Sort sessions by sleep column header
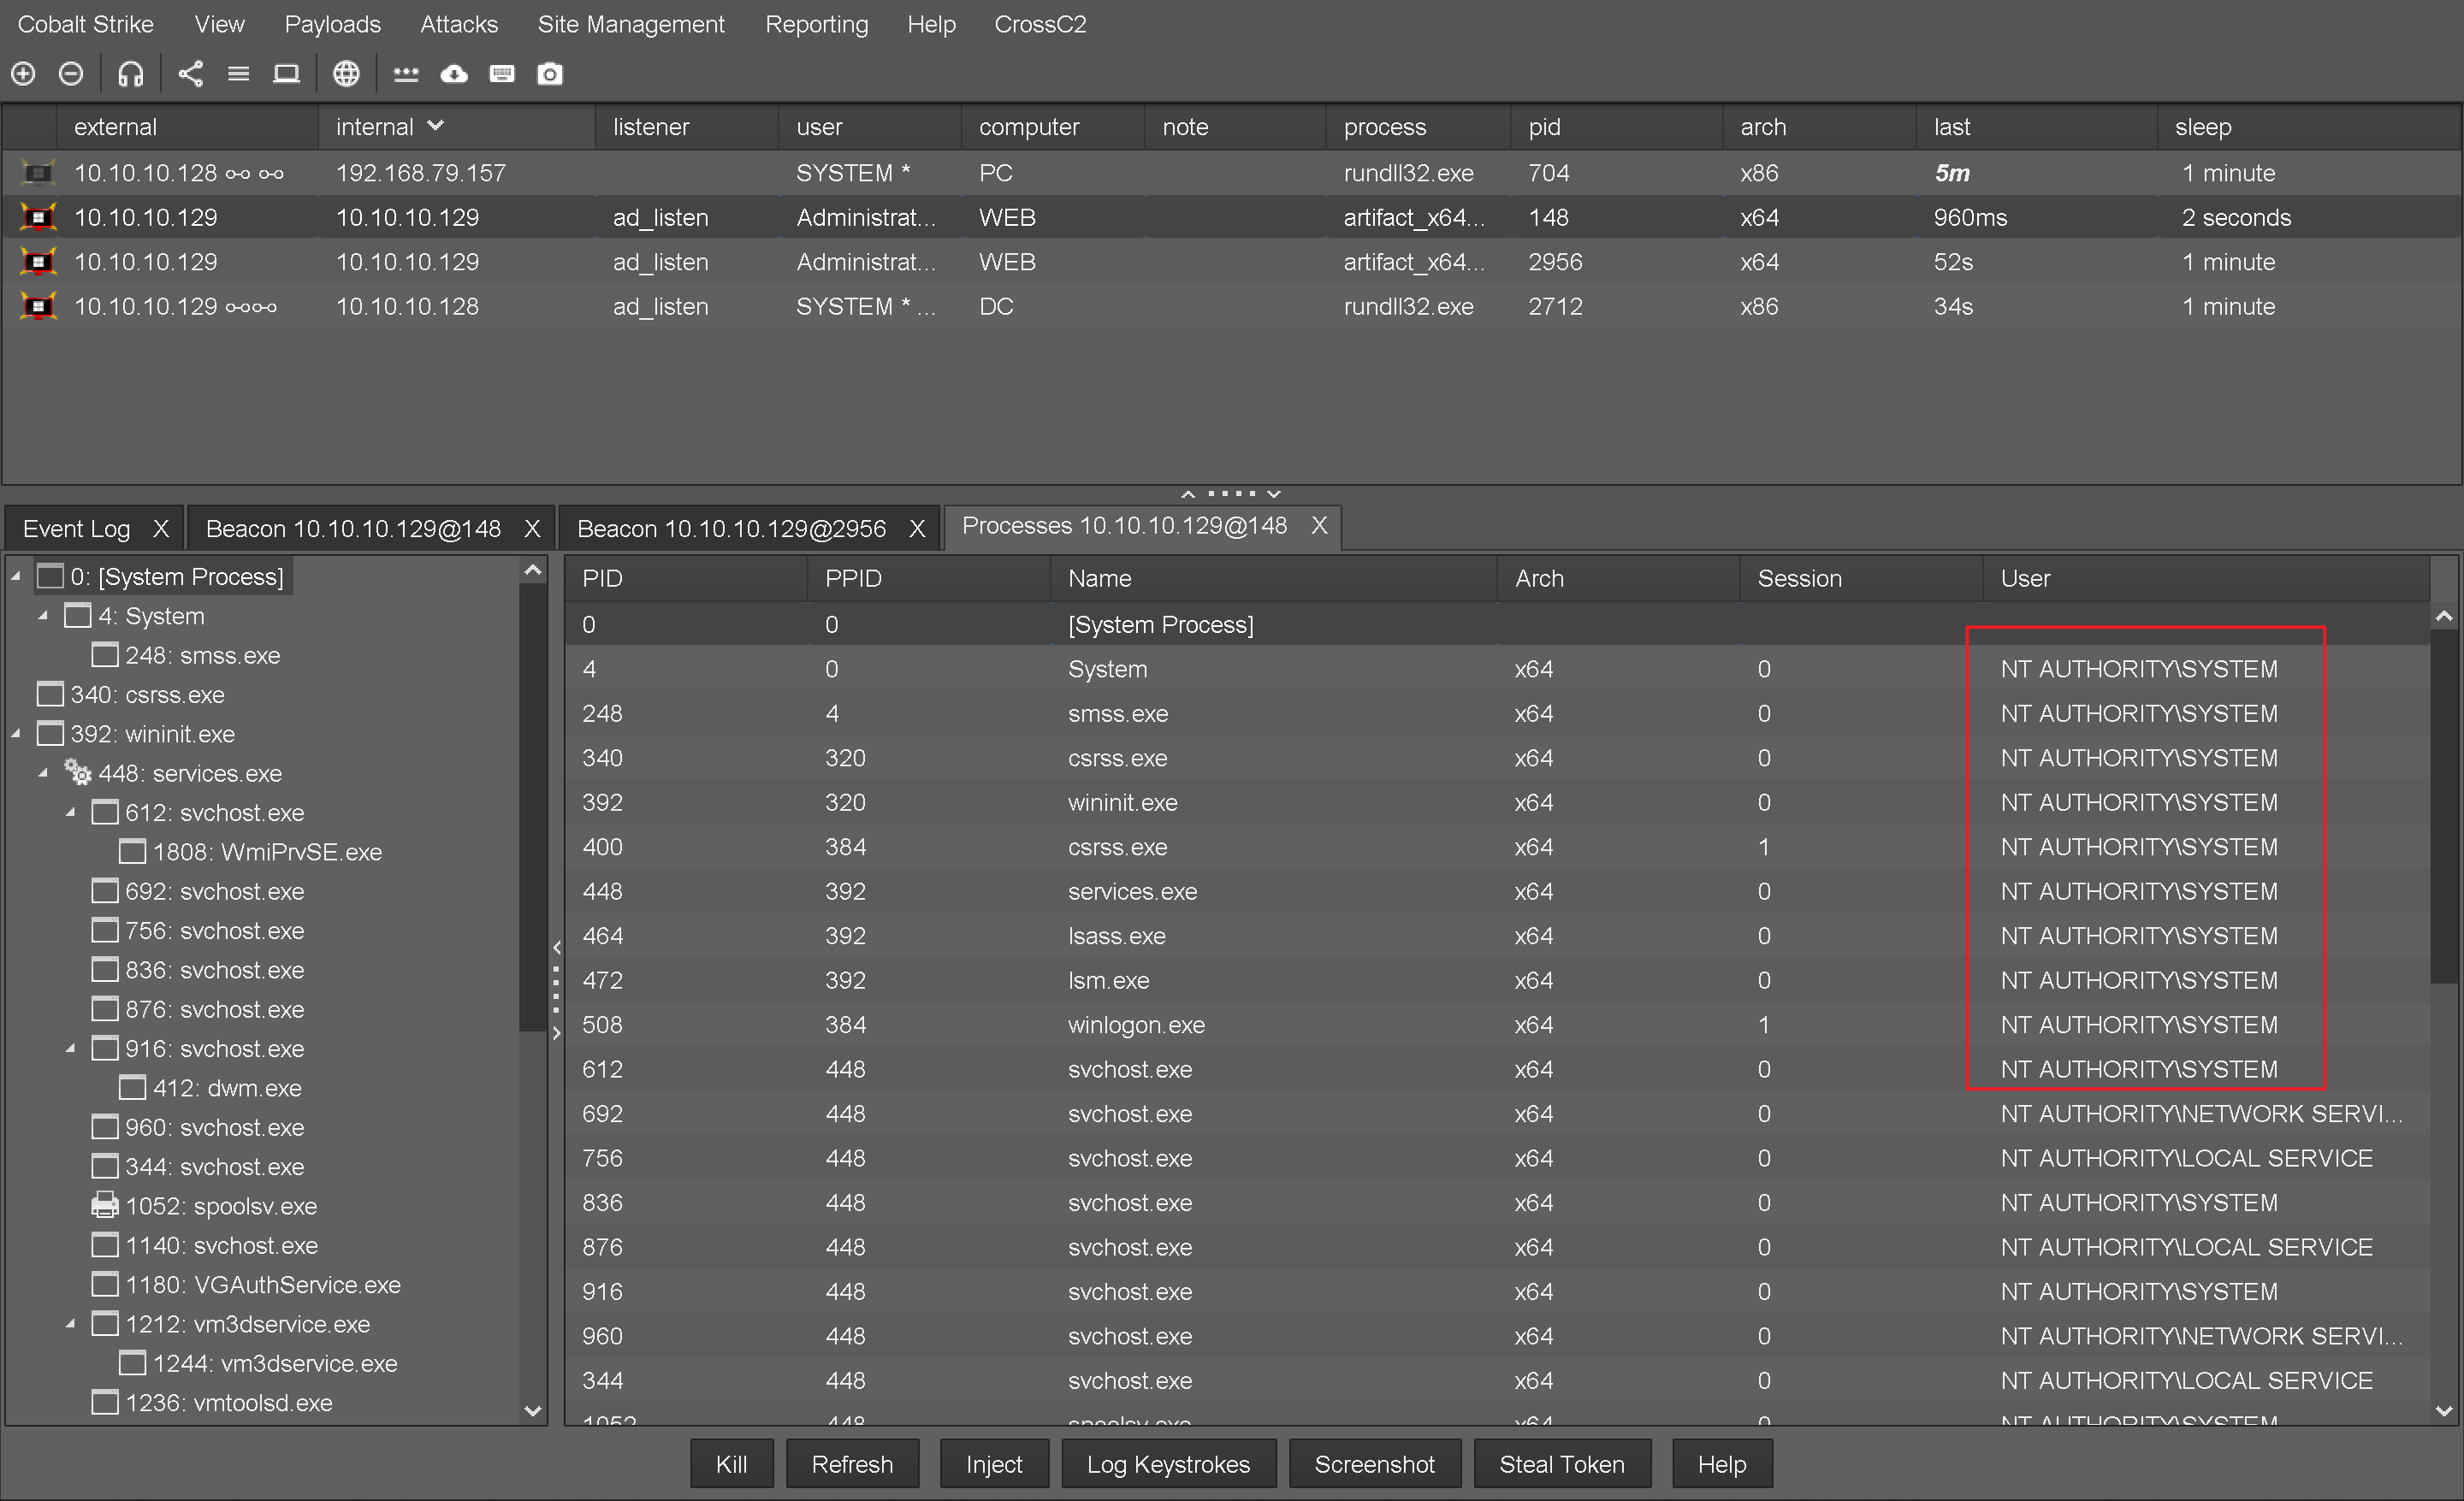This screenshot has width=2464, height=1501. 2308,127
